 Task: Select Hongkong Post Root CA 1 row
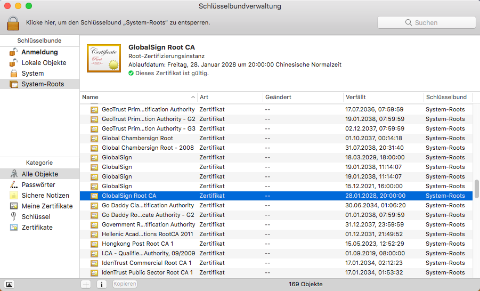click(276, 244)
